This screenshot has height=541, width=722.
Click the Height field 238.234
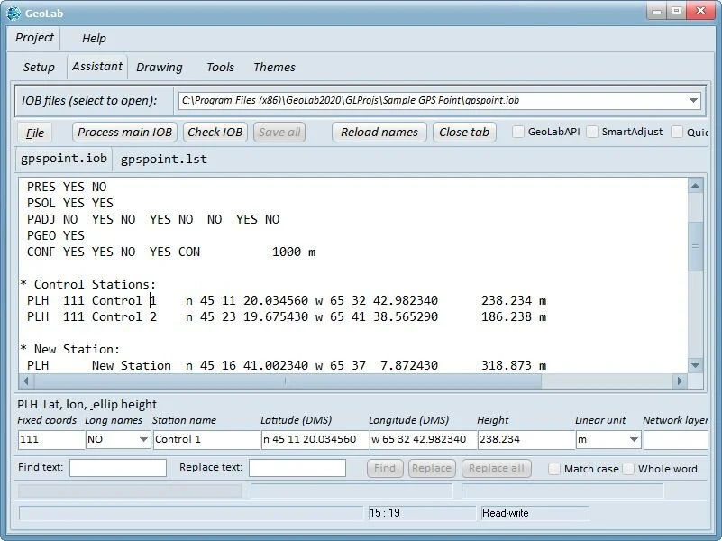(x=526, y=439)
